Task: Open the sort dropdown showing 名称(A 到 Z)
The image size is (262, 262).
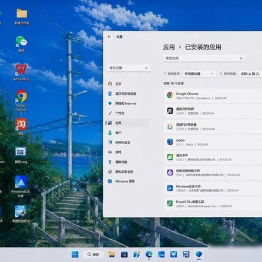Action: coord(250,74)
